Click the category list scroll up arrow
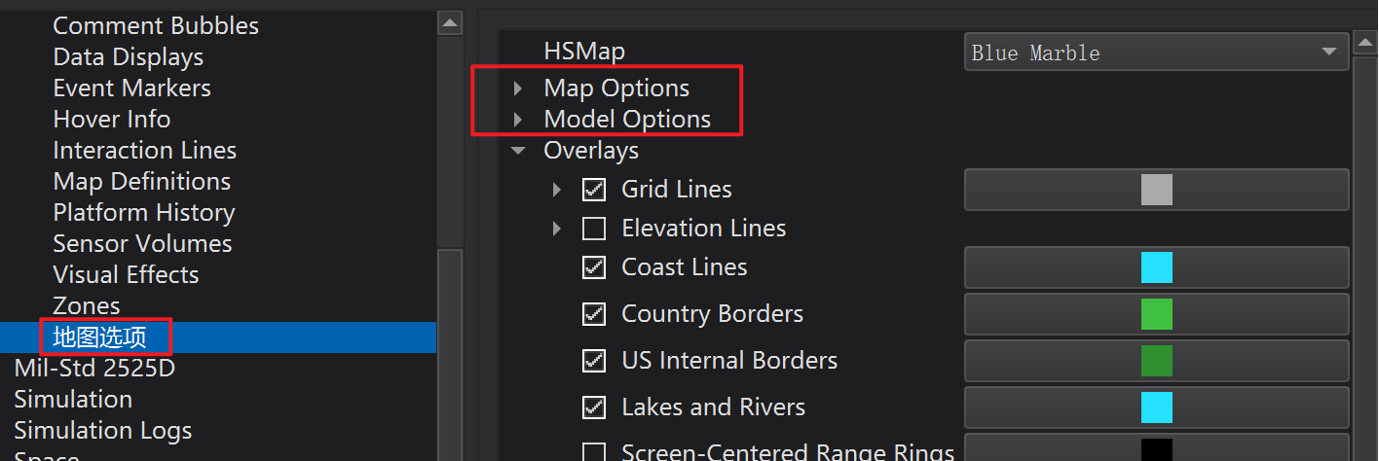Viewport: 1379px width, 461px height. coord(449,22)
